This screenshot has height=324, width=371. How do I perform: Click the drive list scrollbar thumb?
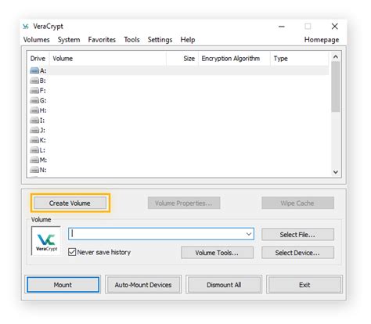[336, 87]
